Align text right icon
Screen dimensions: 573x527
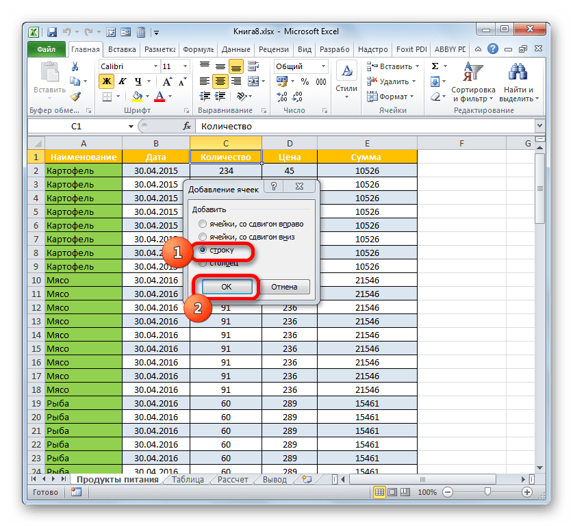click(x=236, y=81)
